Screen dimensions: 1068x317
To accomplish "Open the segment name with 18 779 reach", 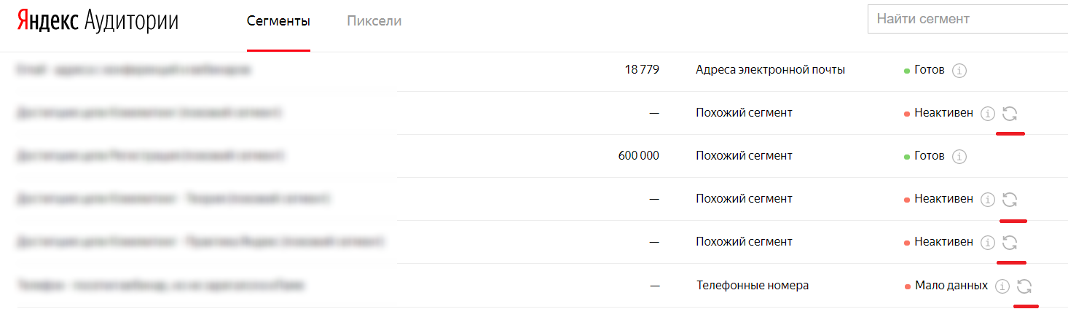I will (133, 71).
